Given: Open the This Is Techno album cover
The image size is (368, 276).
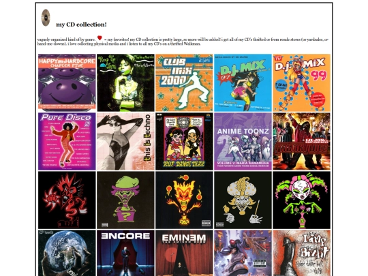Looking at the screenshot, I should pyautogui.click(x=125, y=141).
